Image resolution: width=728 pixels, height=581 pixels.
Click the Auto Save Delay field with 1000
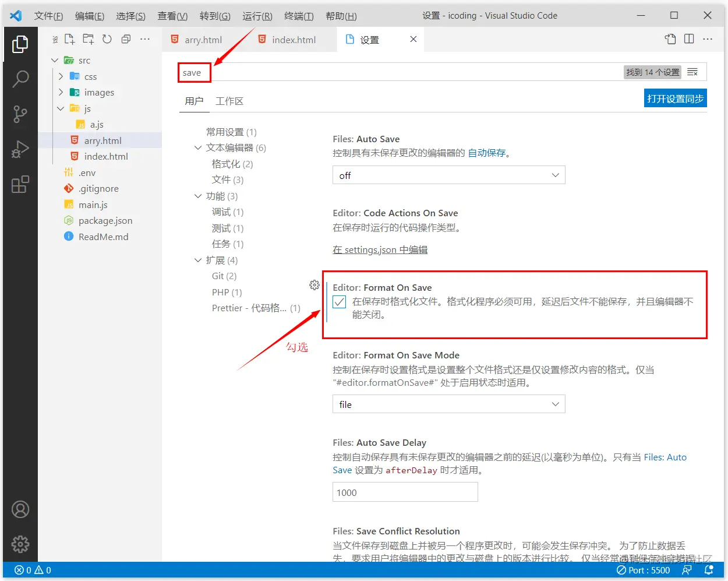pyautogui.click(x=405, y=492)
